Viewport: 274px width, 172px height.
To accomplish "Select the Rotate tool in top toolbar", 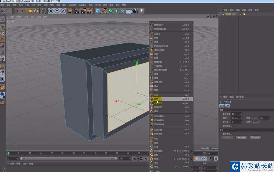I will point(36,11).
